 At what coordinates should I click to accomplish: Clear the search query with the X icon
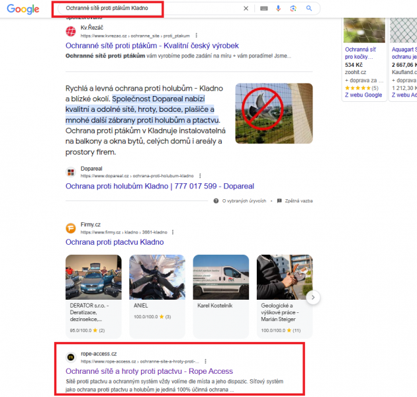point(246,9)
